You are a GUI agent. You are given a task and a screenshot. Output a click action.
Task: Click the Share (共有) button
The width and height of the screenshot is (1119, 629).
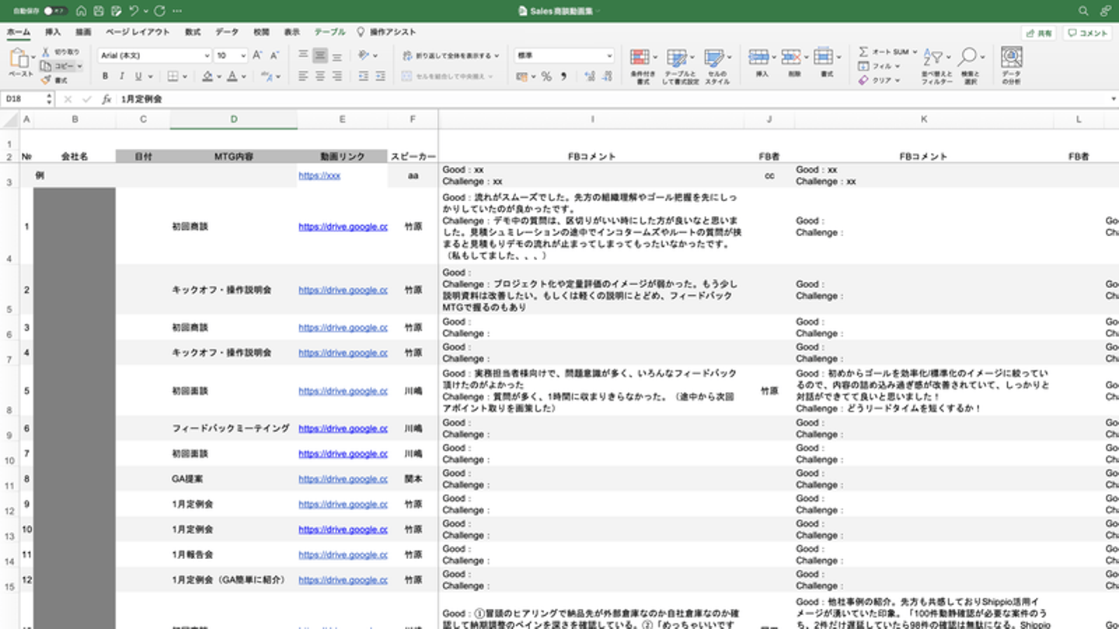point(1039,33)
